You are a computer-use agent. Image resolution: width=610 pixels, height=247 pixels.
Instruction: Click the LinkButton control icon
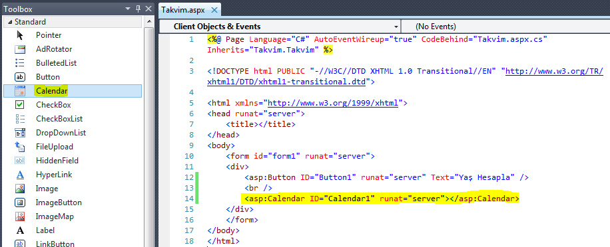[20, 244]
